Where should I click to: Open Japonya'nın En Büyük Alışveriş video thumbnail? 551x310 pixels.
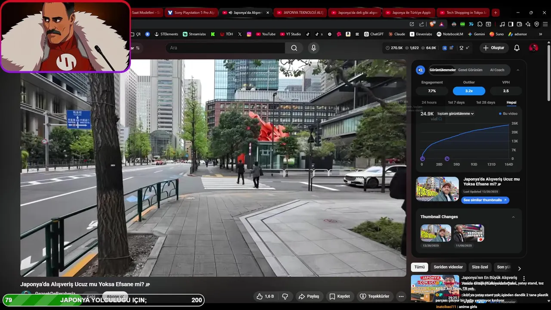tap(435, 288)
